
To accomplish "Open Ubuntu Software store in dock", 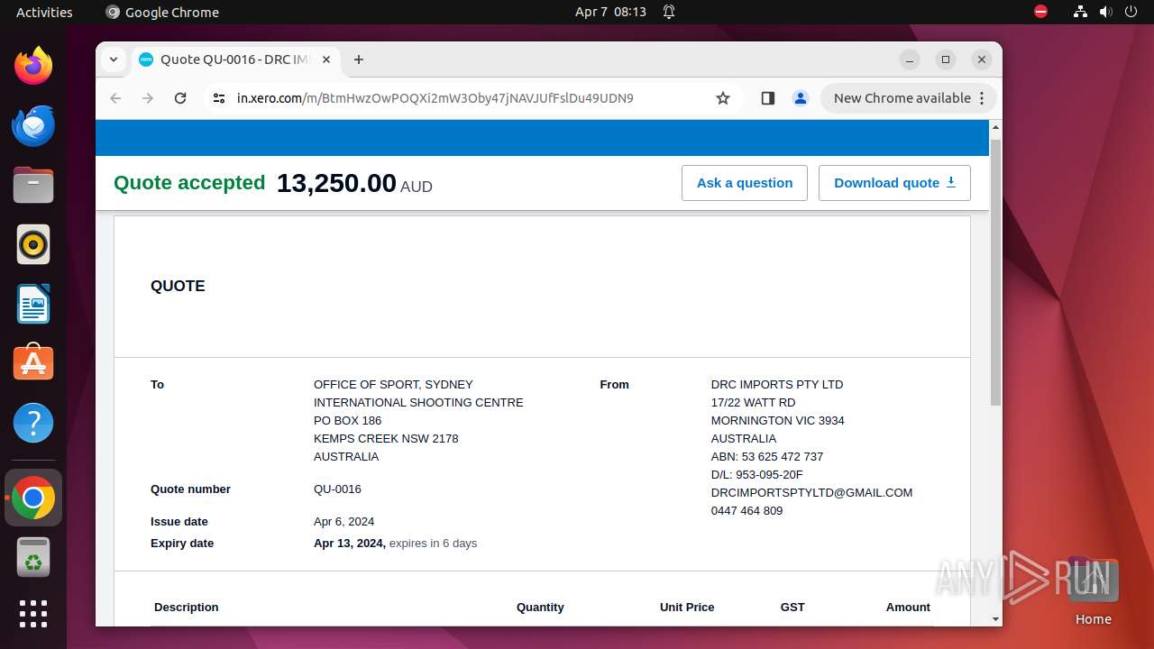I will [x=33, y=363].
